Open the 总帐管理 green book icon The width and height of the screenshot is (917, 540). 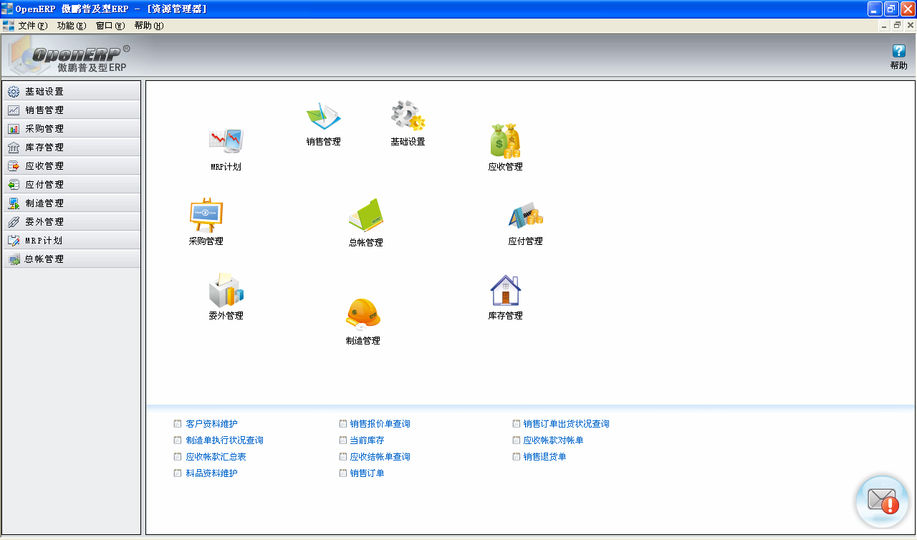pos(366,216)
